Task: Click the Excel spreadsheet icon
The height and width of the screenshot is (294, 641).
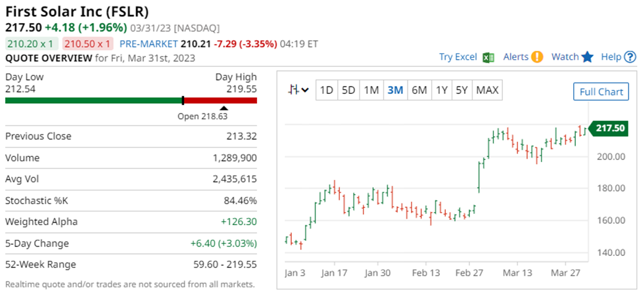Action: point(489,57)
